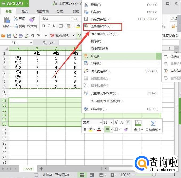Click the Copy button in ribbon
Image resolution: width=181 pixels, height=178 pixels.
point(19,26)
